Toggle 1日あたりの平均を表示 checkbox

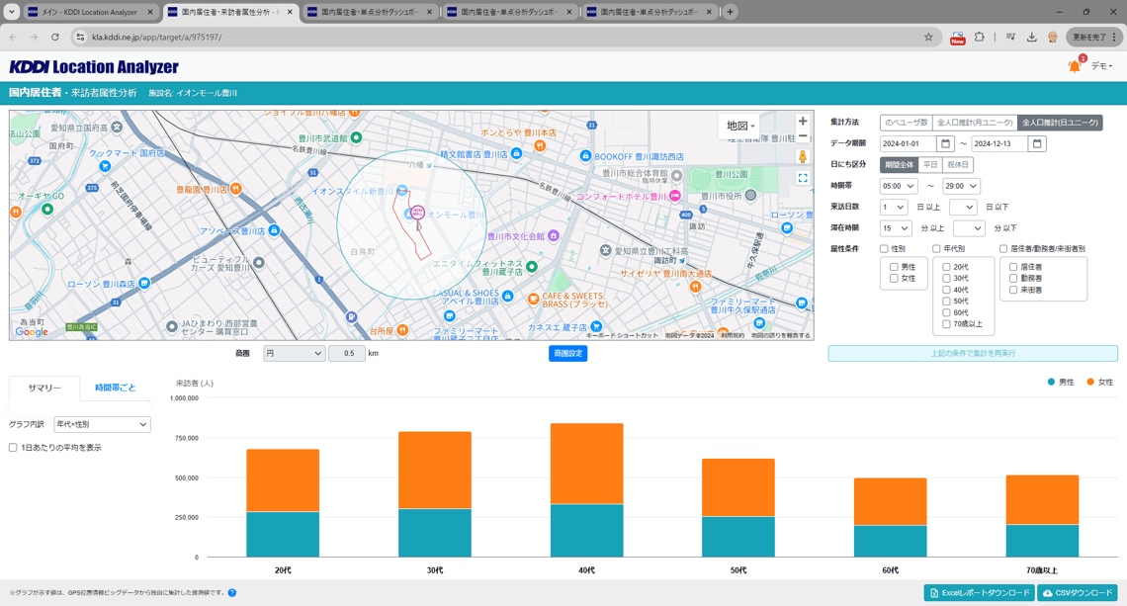click(13, 448)
